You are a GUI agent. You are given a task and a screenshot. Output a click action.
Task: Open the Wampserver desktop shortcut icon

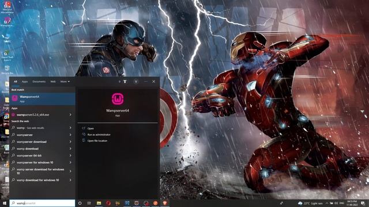tap(7, 22)
